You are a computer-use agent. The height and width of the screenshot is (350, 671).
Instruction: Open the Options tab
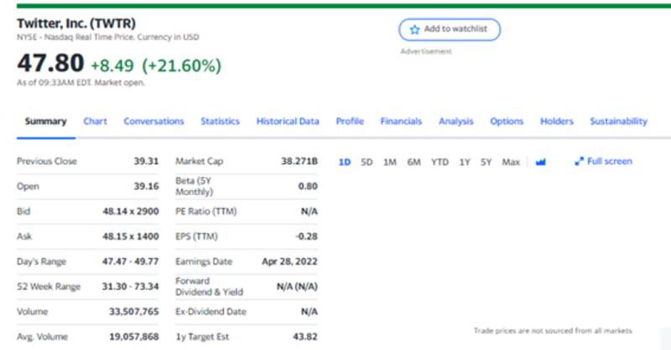pos(507,121)
